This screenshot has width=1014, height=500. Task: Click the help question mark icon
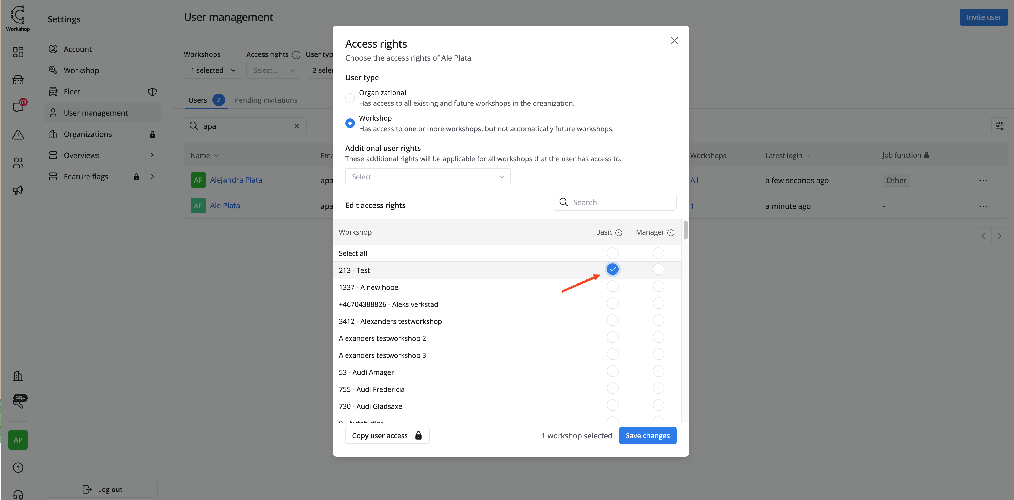18,467
